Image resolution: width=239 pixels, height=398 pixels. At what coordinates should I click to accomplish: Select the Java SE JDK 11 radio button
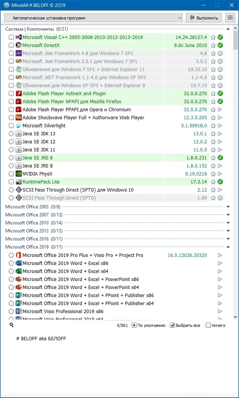[11, 150]
